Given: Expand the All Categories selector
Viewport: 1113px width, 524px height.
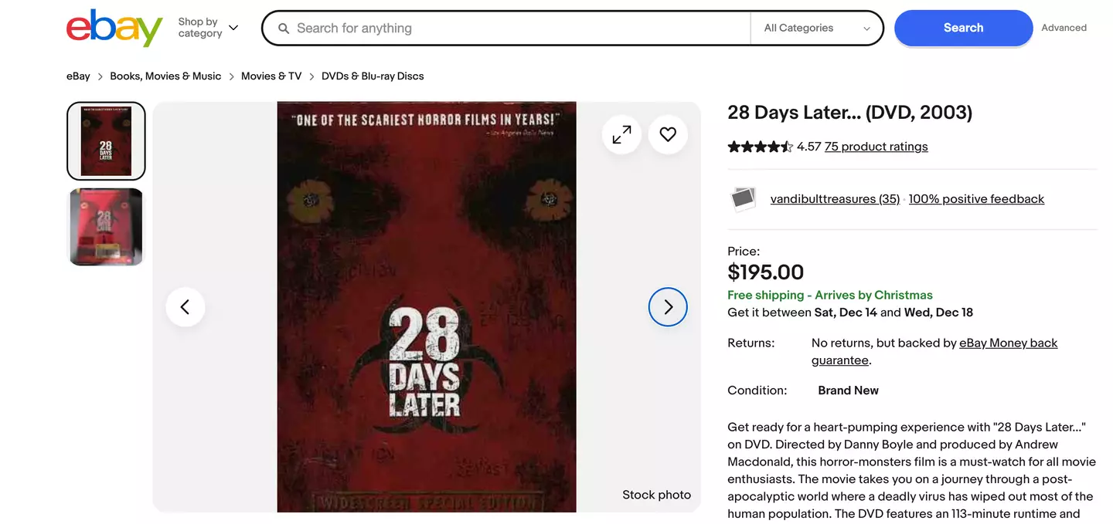Looking at the screenshot, I should (x=816, y=29).
